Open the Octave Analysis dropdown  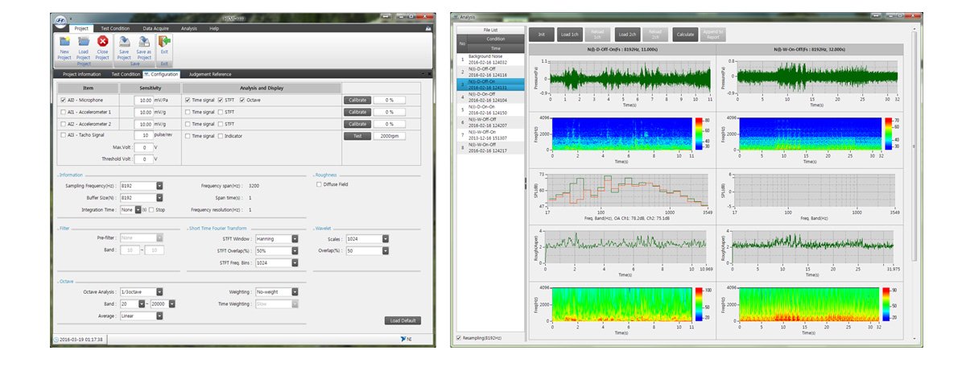[x=159, y=291]
